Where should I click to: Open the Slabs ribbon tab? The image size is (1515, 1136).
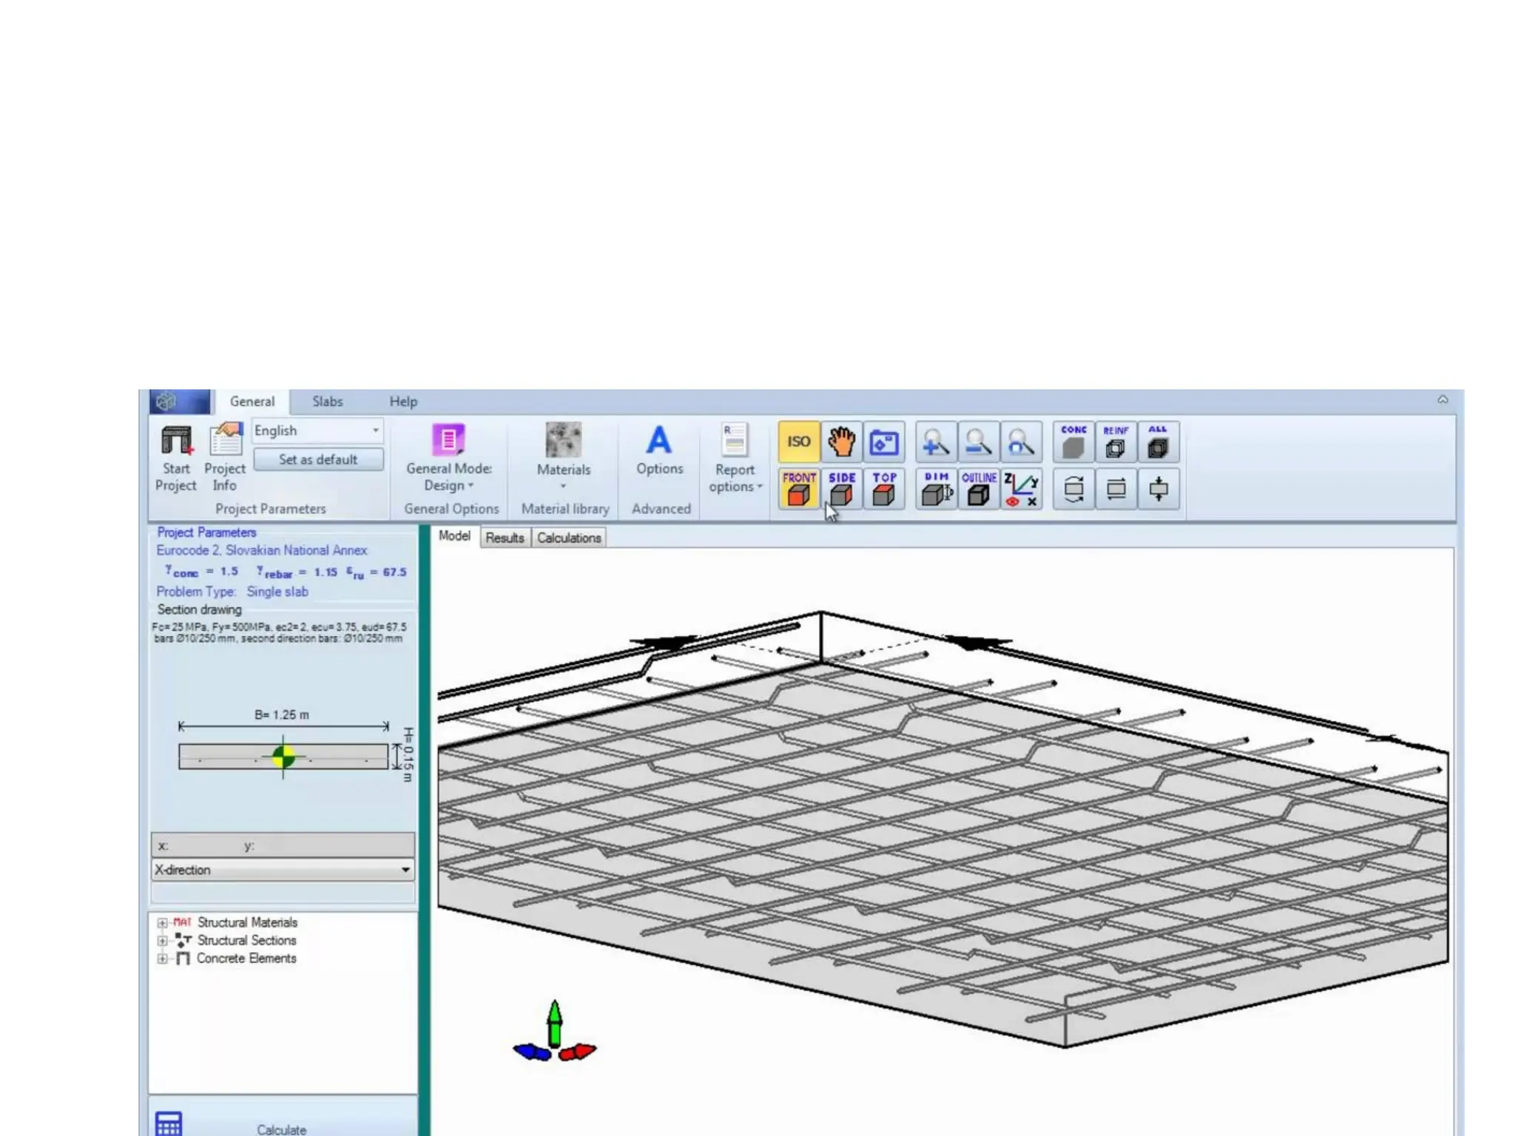(327, 402)
